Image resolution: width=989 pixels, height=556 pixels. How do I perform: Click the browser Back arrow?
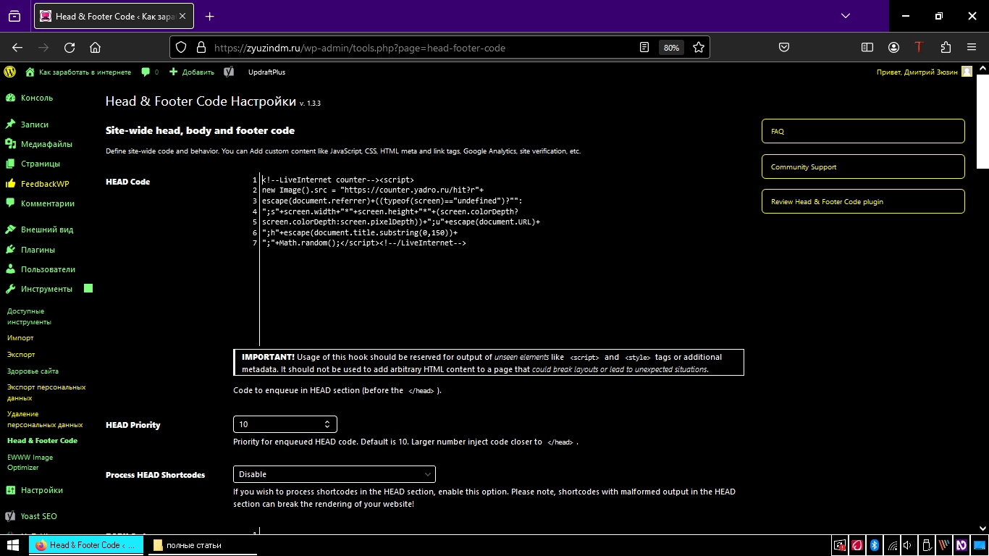(17, 47)
